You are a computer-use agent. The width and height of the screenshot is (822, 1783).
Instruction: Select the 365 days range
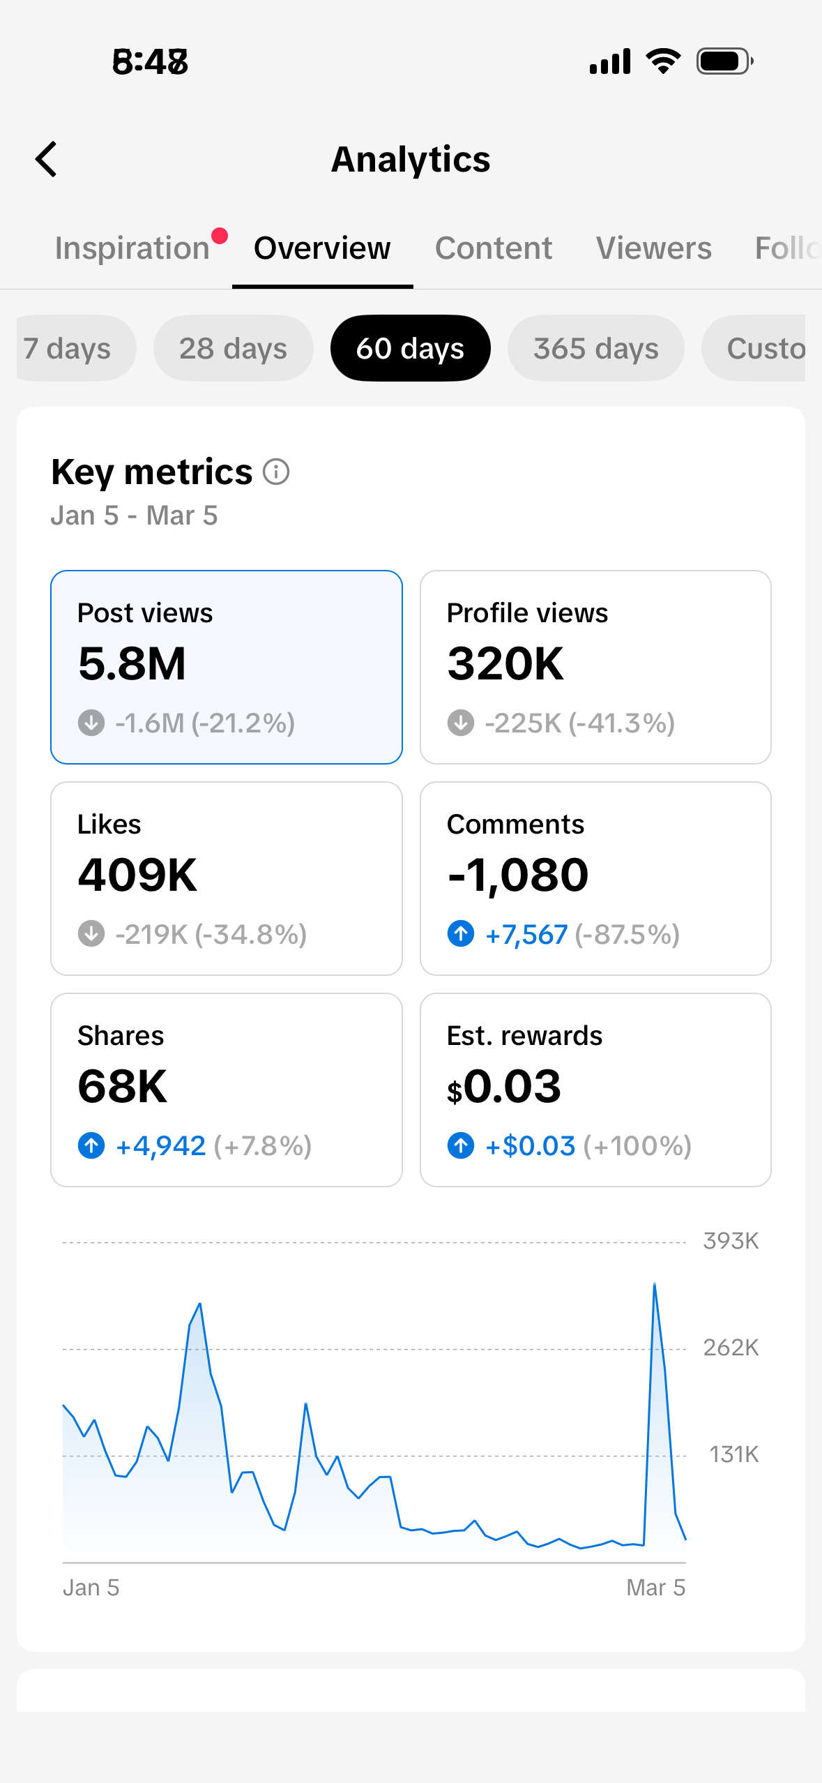(x=596, y=348)
